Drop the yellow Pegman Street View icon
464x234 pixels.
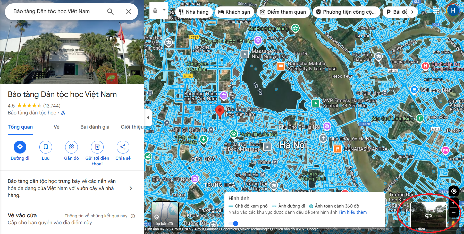pos(453,223)
